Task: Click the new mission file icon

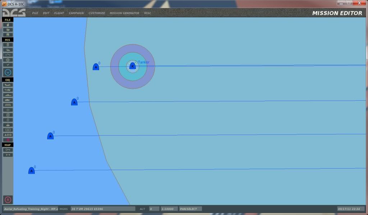Action: pos(8,25)
